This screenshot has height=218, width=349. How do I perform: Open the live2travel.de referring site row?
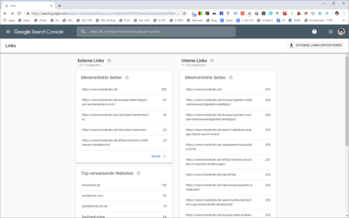pos(124,185)
